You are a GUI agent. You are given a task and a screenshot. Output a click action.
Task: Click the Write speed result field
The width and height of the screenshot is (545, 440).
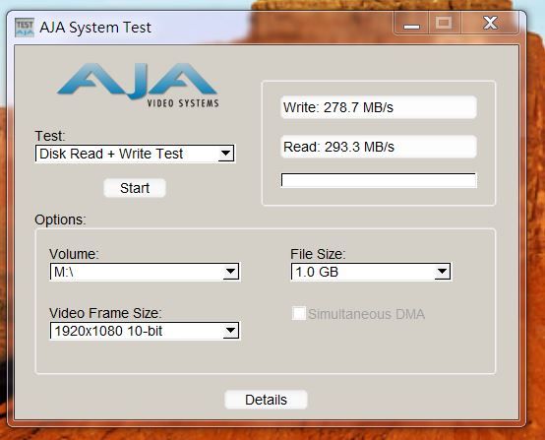[x=379, y=107]
